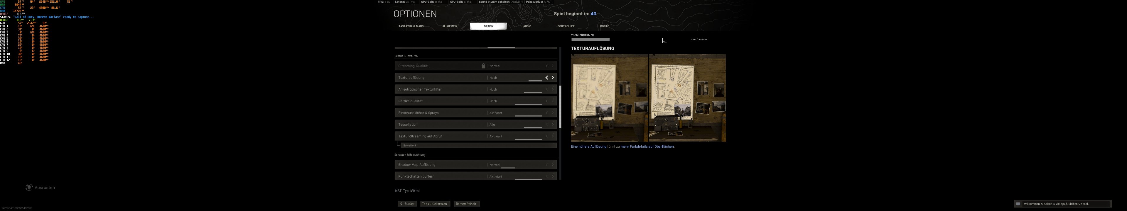The image size is (1127, 211).
Task: Switch to the Allgemein tab
Action: coord(449,26)
